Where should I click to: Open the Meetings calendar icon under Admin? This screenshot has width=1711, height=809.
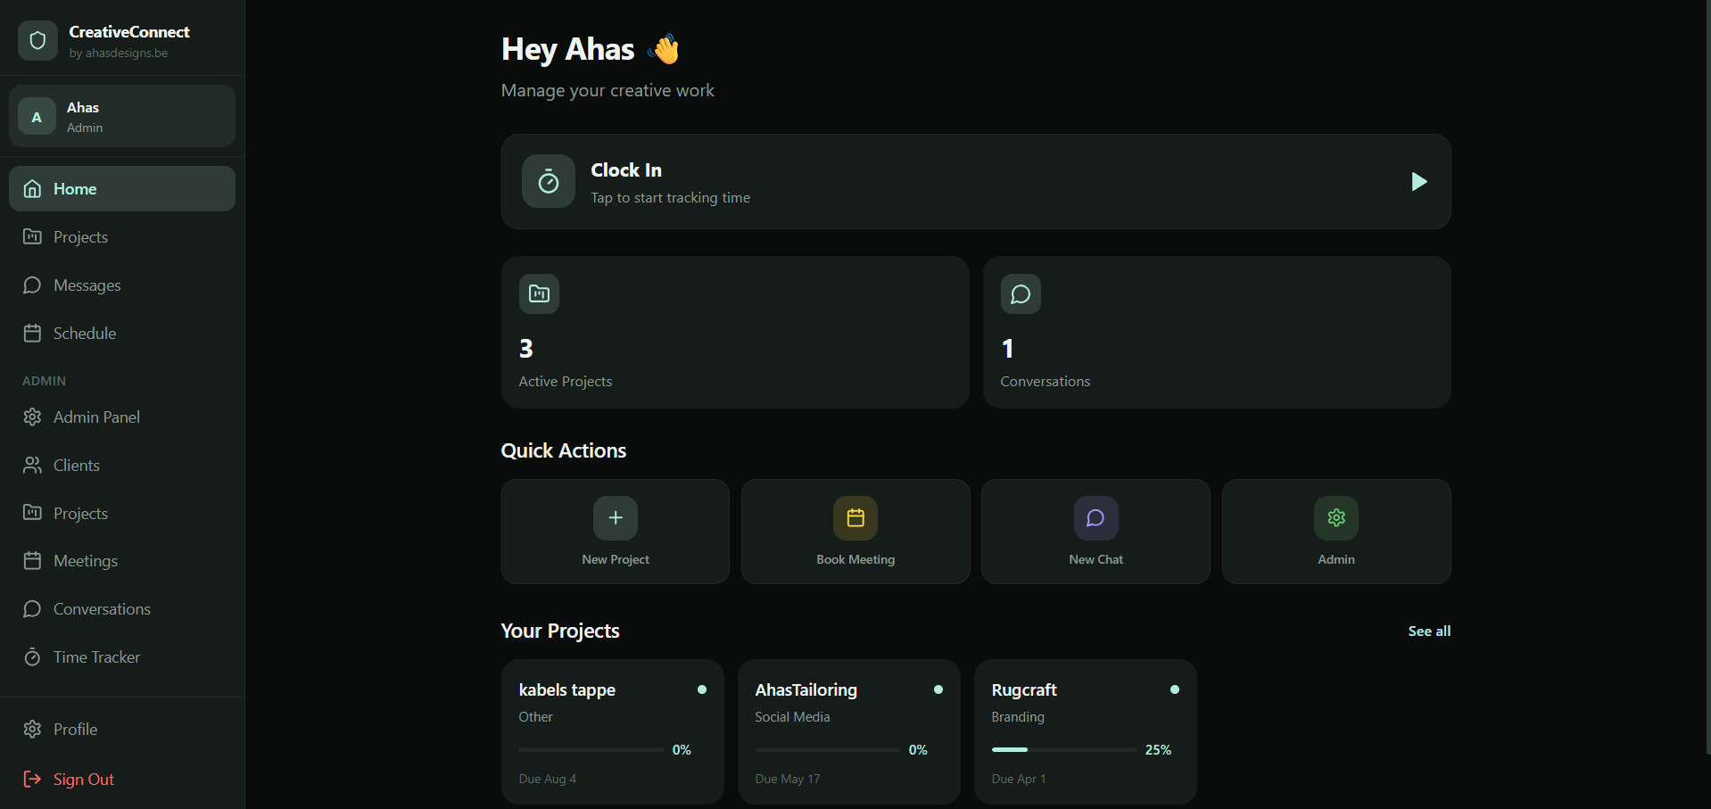tap(32, 560)
